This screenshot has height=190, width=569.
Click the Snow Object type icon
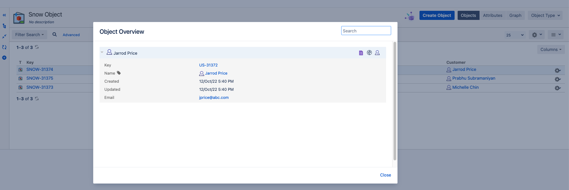[x=19, y=18]
